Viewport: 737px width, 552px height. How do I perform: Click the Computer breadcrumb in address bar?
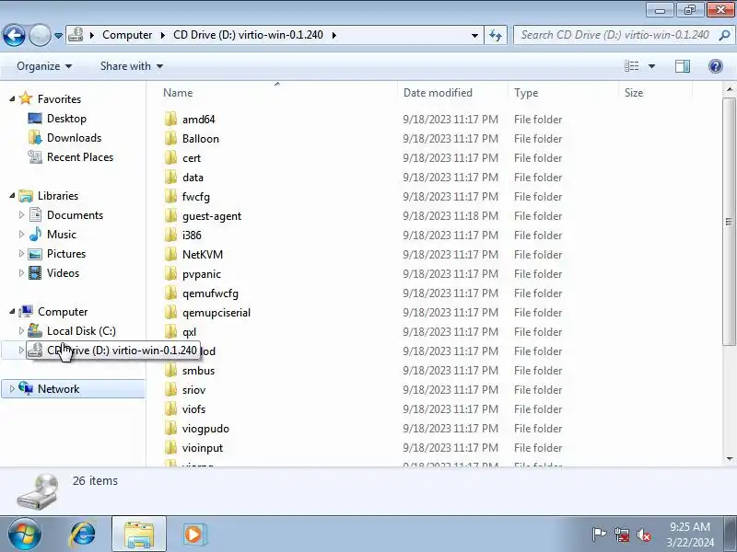(x=127, y=35)
